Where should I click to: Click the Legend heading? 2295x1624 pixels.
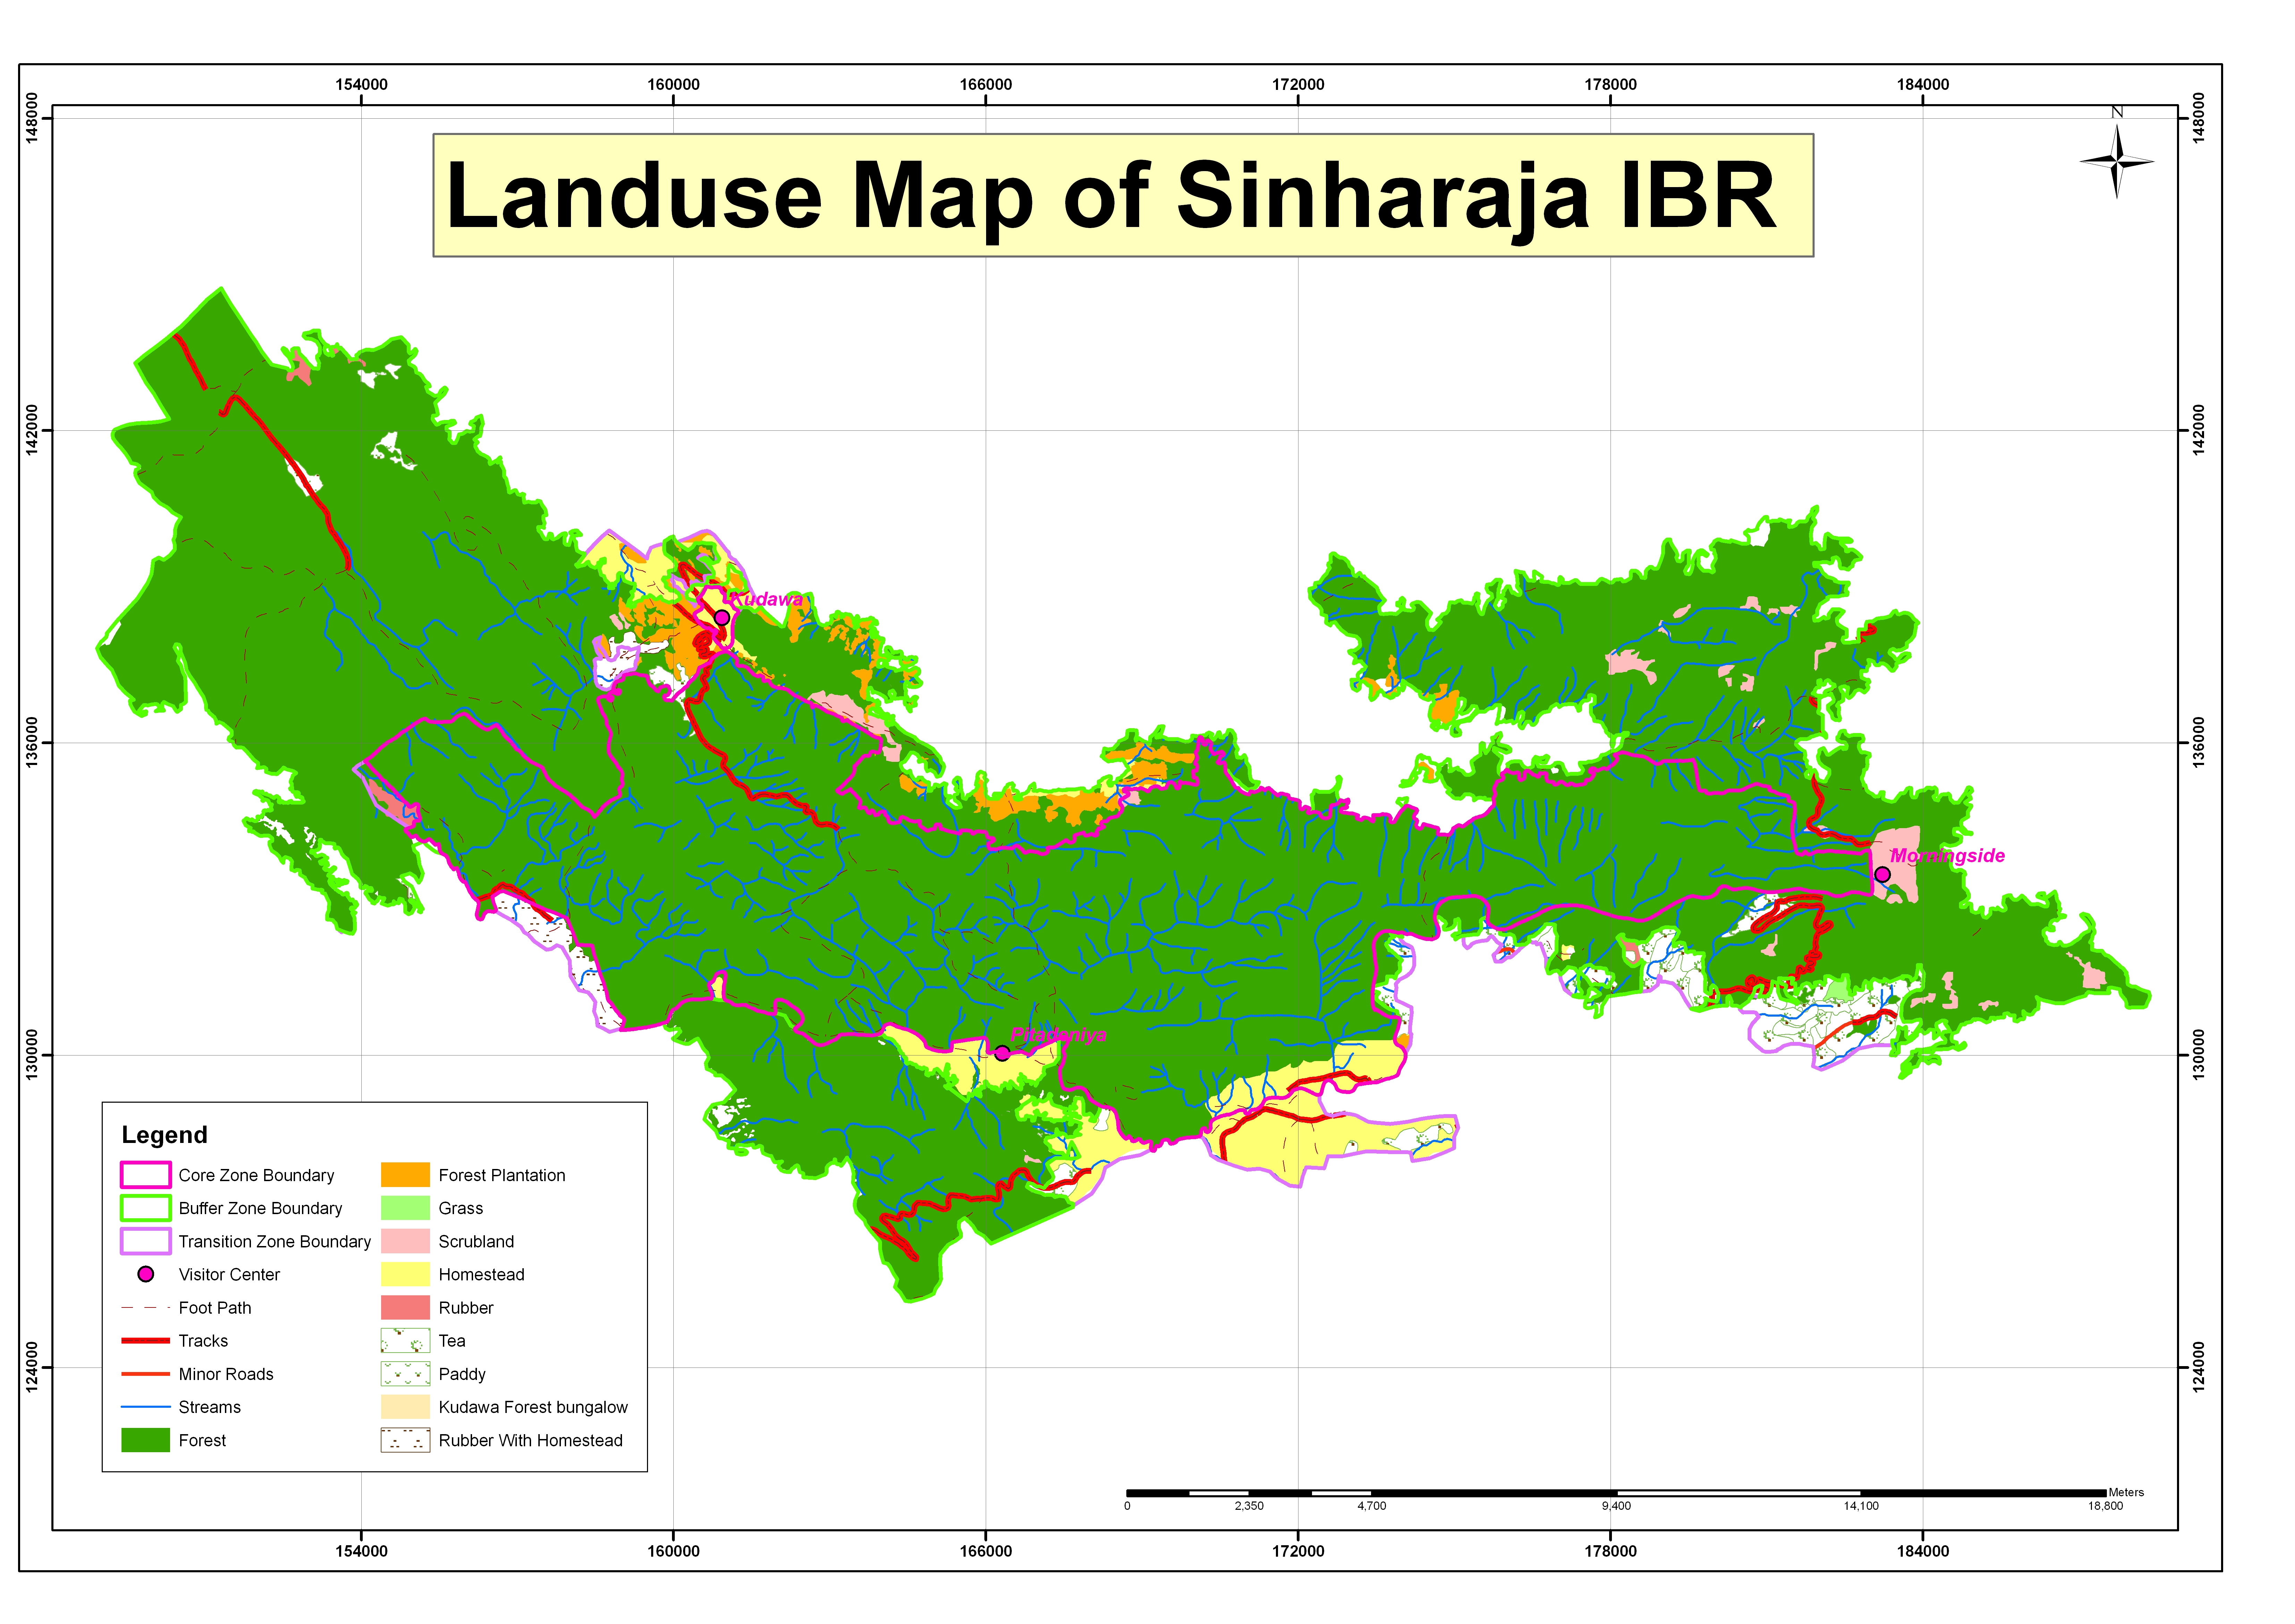165,1135
